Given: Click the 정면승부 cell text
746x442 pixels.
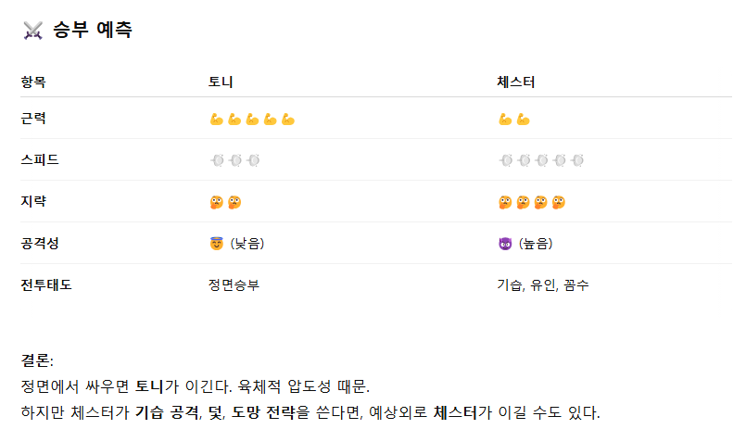Looking at the screenshot, I should 234,285.
